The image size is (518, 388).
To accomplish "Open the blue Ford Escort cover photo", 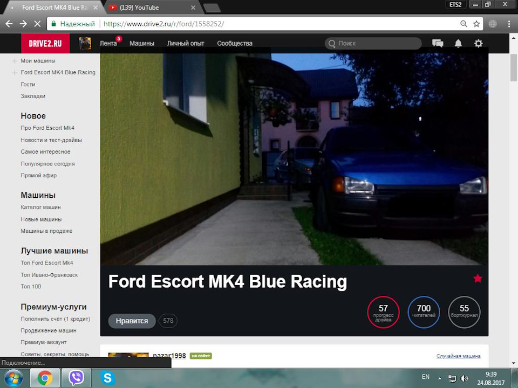I will point(294,159).
